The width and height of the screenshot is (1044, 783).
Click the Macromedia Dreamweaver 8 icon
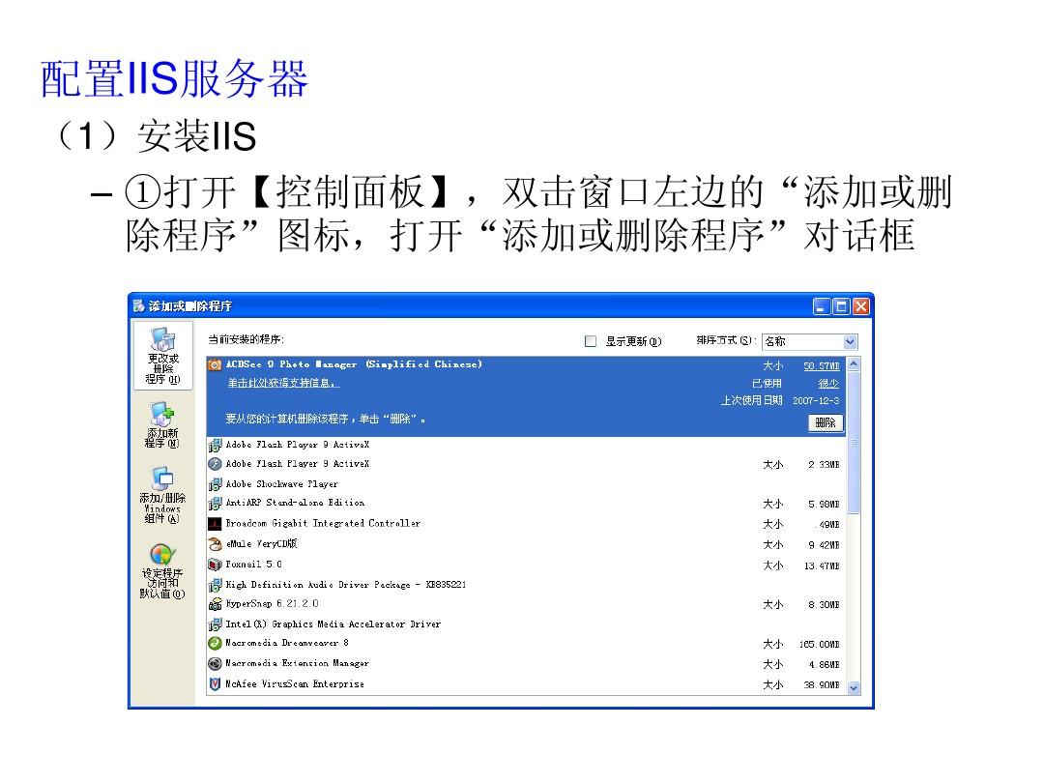coord(215,643)
